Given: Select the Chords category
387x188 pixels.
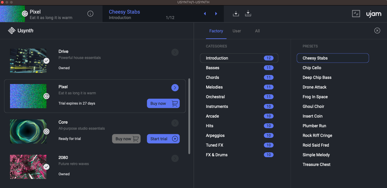Looking at the screenshot, I should point(239,77).
